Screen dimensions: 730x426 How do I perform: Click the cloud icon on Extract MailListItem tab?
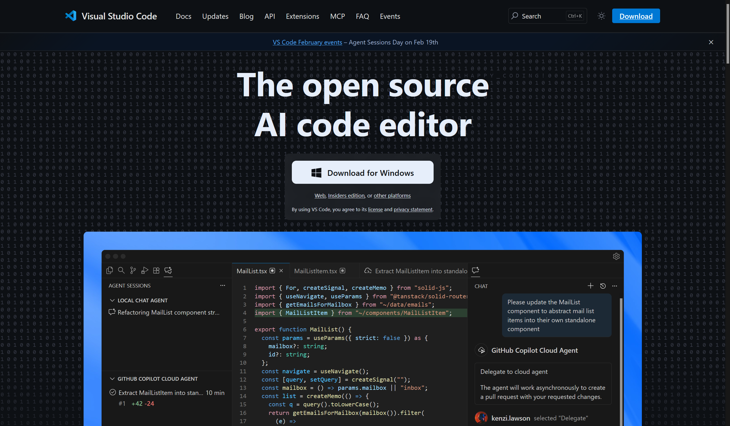pos(368,271)
